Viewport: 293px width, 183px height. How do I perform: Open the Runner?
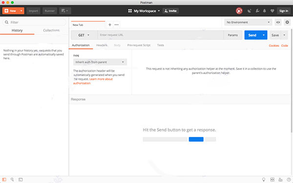pos(50,11)
